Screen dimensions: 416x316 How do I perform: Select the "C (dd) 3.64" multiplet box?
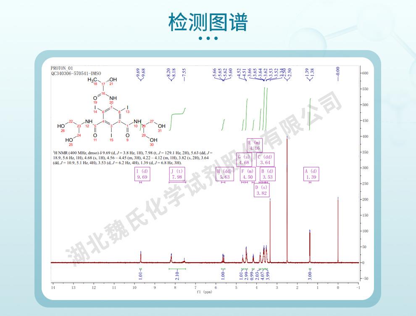[x=266, y=159]
